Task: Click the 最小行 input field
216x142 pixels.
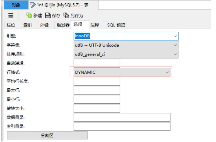Action: click(x=97, y=99)
